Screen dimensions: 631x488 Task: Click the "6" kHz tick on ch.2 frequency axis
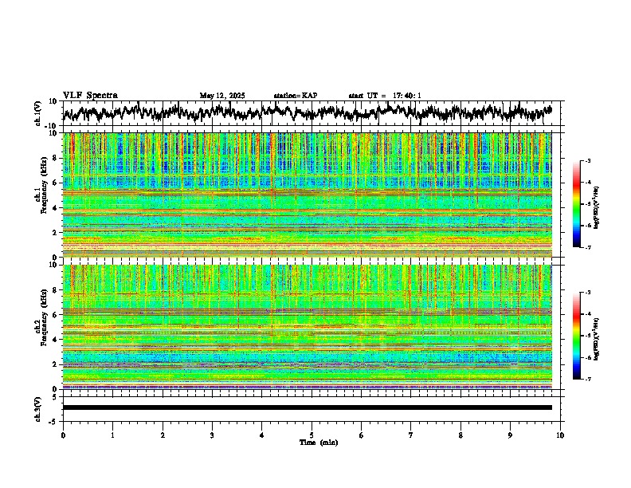(x=57, y=314)
